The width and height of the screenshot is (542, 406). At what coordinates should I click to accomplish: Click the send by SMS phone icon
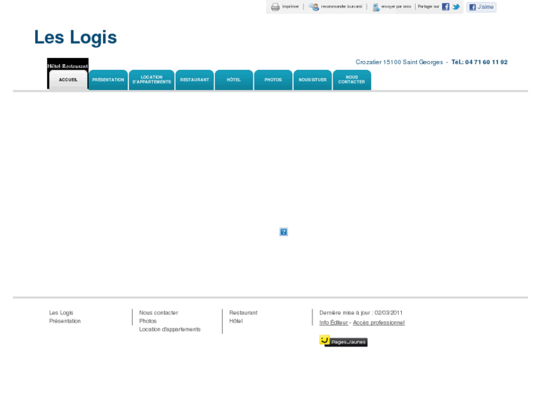pos(376,7)
